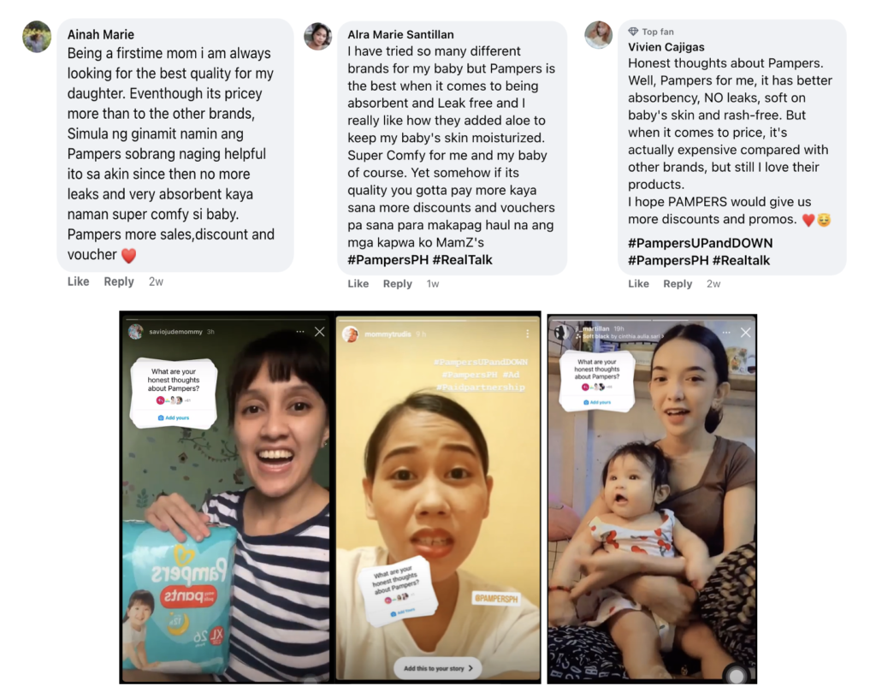Reply to Vivien Cajigas's comment
The image size is (876, 698).
pos(678,284)
